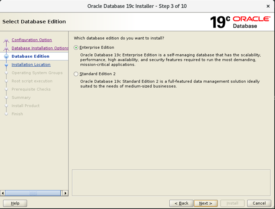Click the horizontal scrollbar thumb in the sidebar
This screenshot has height=209, width=275.
(x=33, y=193)
